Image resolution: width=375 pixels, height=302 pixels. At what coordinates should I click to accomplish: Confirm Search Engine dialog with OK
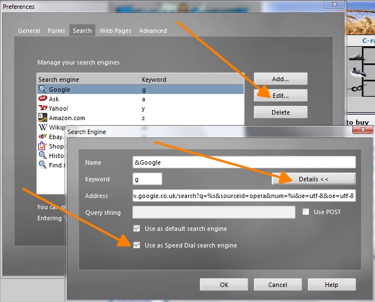tap(224, 285)
